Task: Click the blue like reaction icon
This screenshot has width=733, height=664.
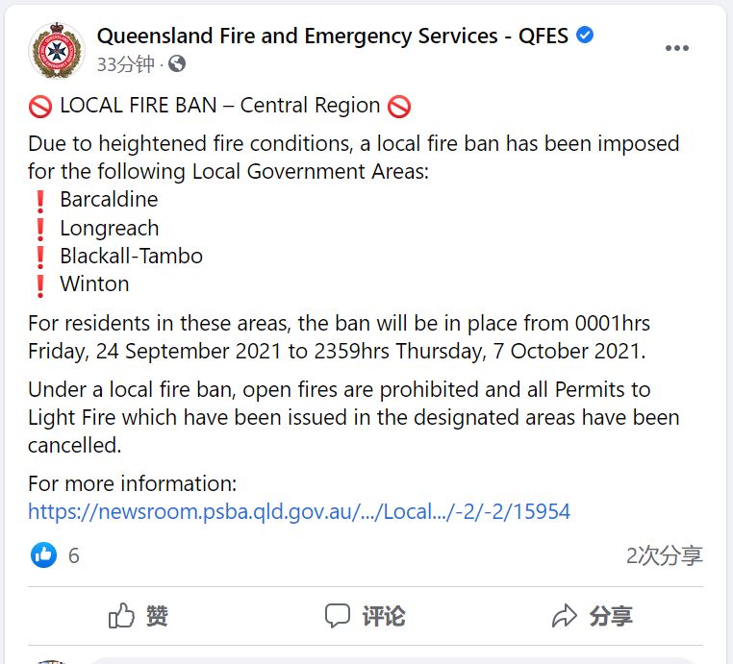Action: click(43, 555)
